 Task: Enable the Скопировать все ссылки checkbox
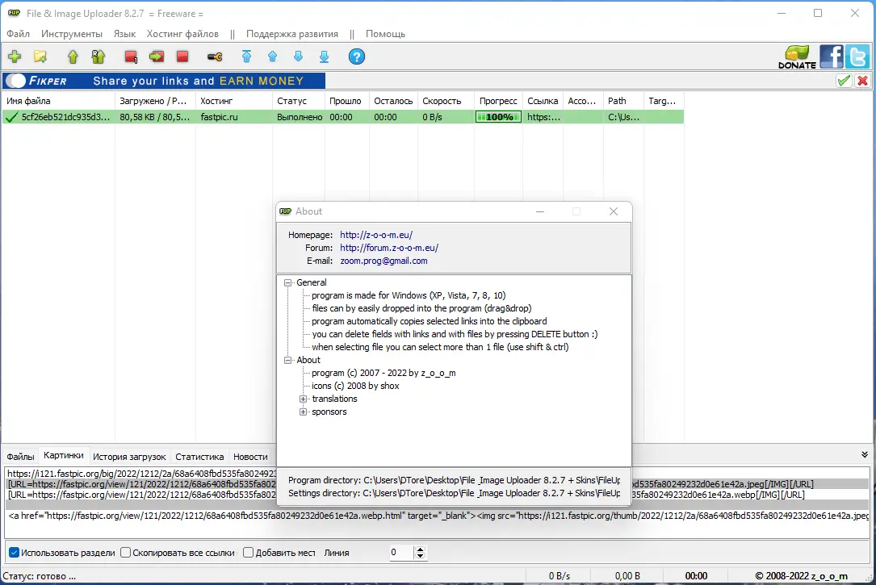[126, 553]
